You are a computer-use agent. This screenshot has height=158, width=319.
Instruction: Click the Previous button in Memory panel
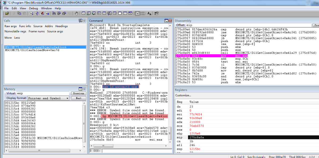79,93
